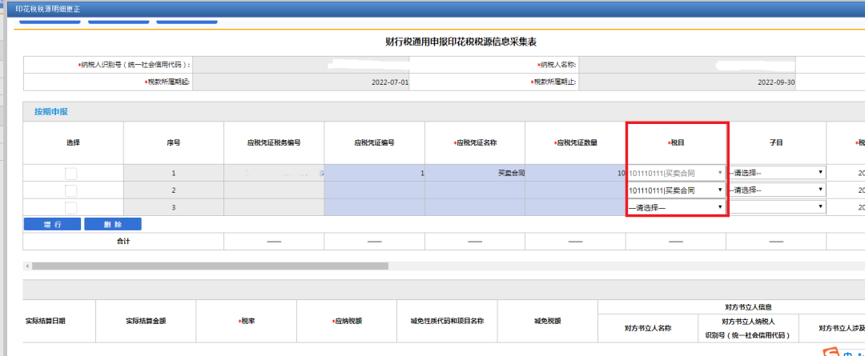
Task: Click the 印花税税源明细更正 window title
Action: click(x=47, y=8)
